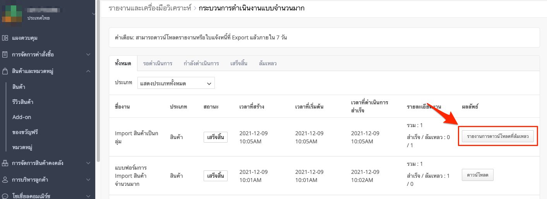Expand โซเชียลคอมเมิร์ซ chevron
This screenshot has width=547, height=199.
tap(88, 196)
